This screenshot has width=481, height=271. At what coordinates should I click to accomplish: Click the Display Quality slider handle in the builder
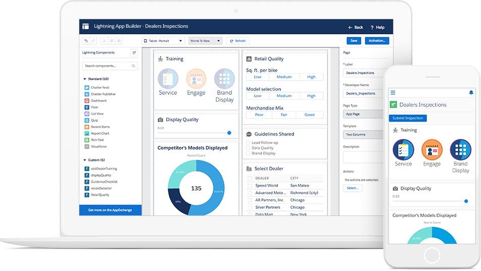(229, 133)
